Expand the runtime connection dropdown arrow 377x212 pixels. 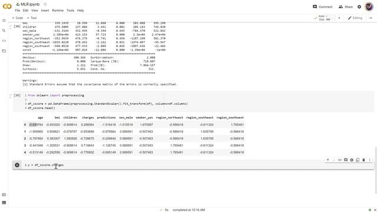[x=339, y=18]
